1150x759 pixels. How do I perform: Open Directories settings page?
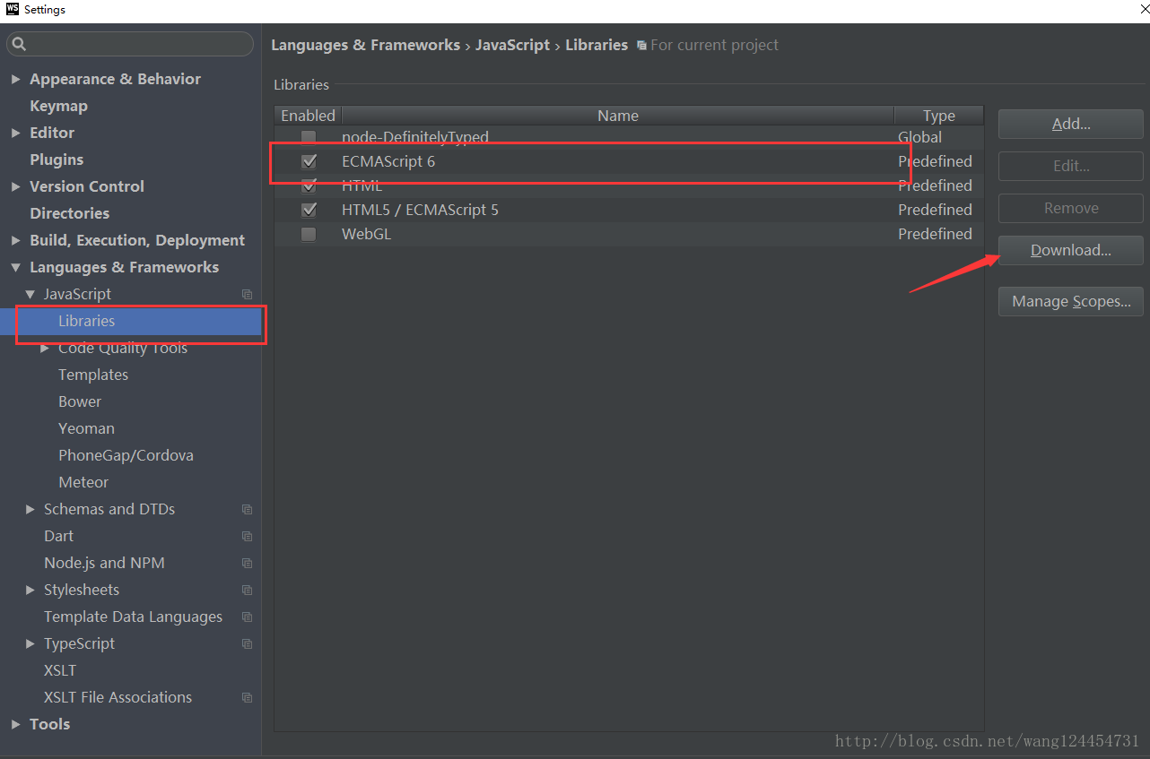pos(69,213)
